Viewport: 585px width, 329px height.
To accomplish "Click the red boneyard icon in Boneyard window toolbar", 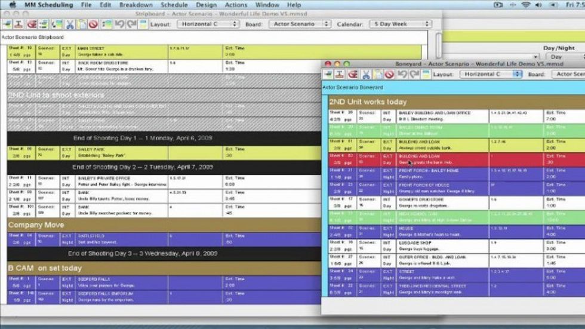I will pyautogui.click(x=353, y=74).
